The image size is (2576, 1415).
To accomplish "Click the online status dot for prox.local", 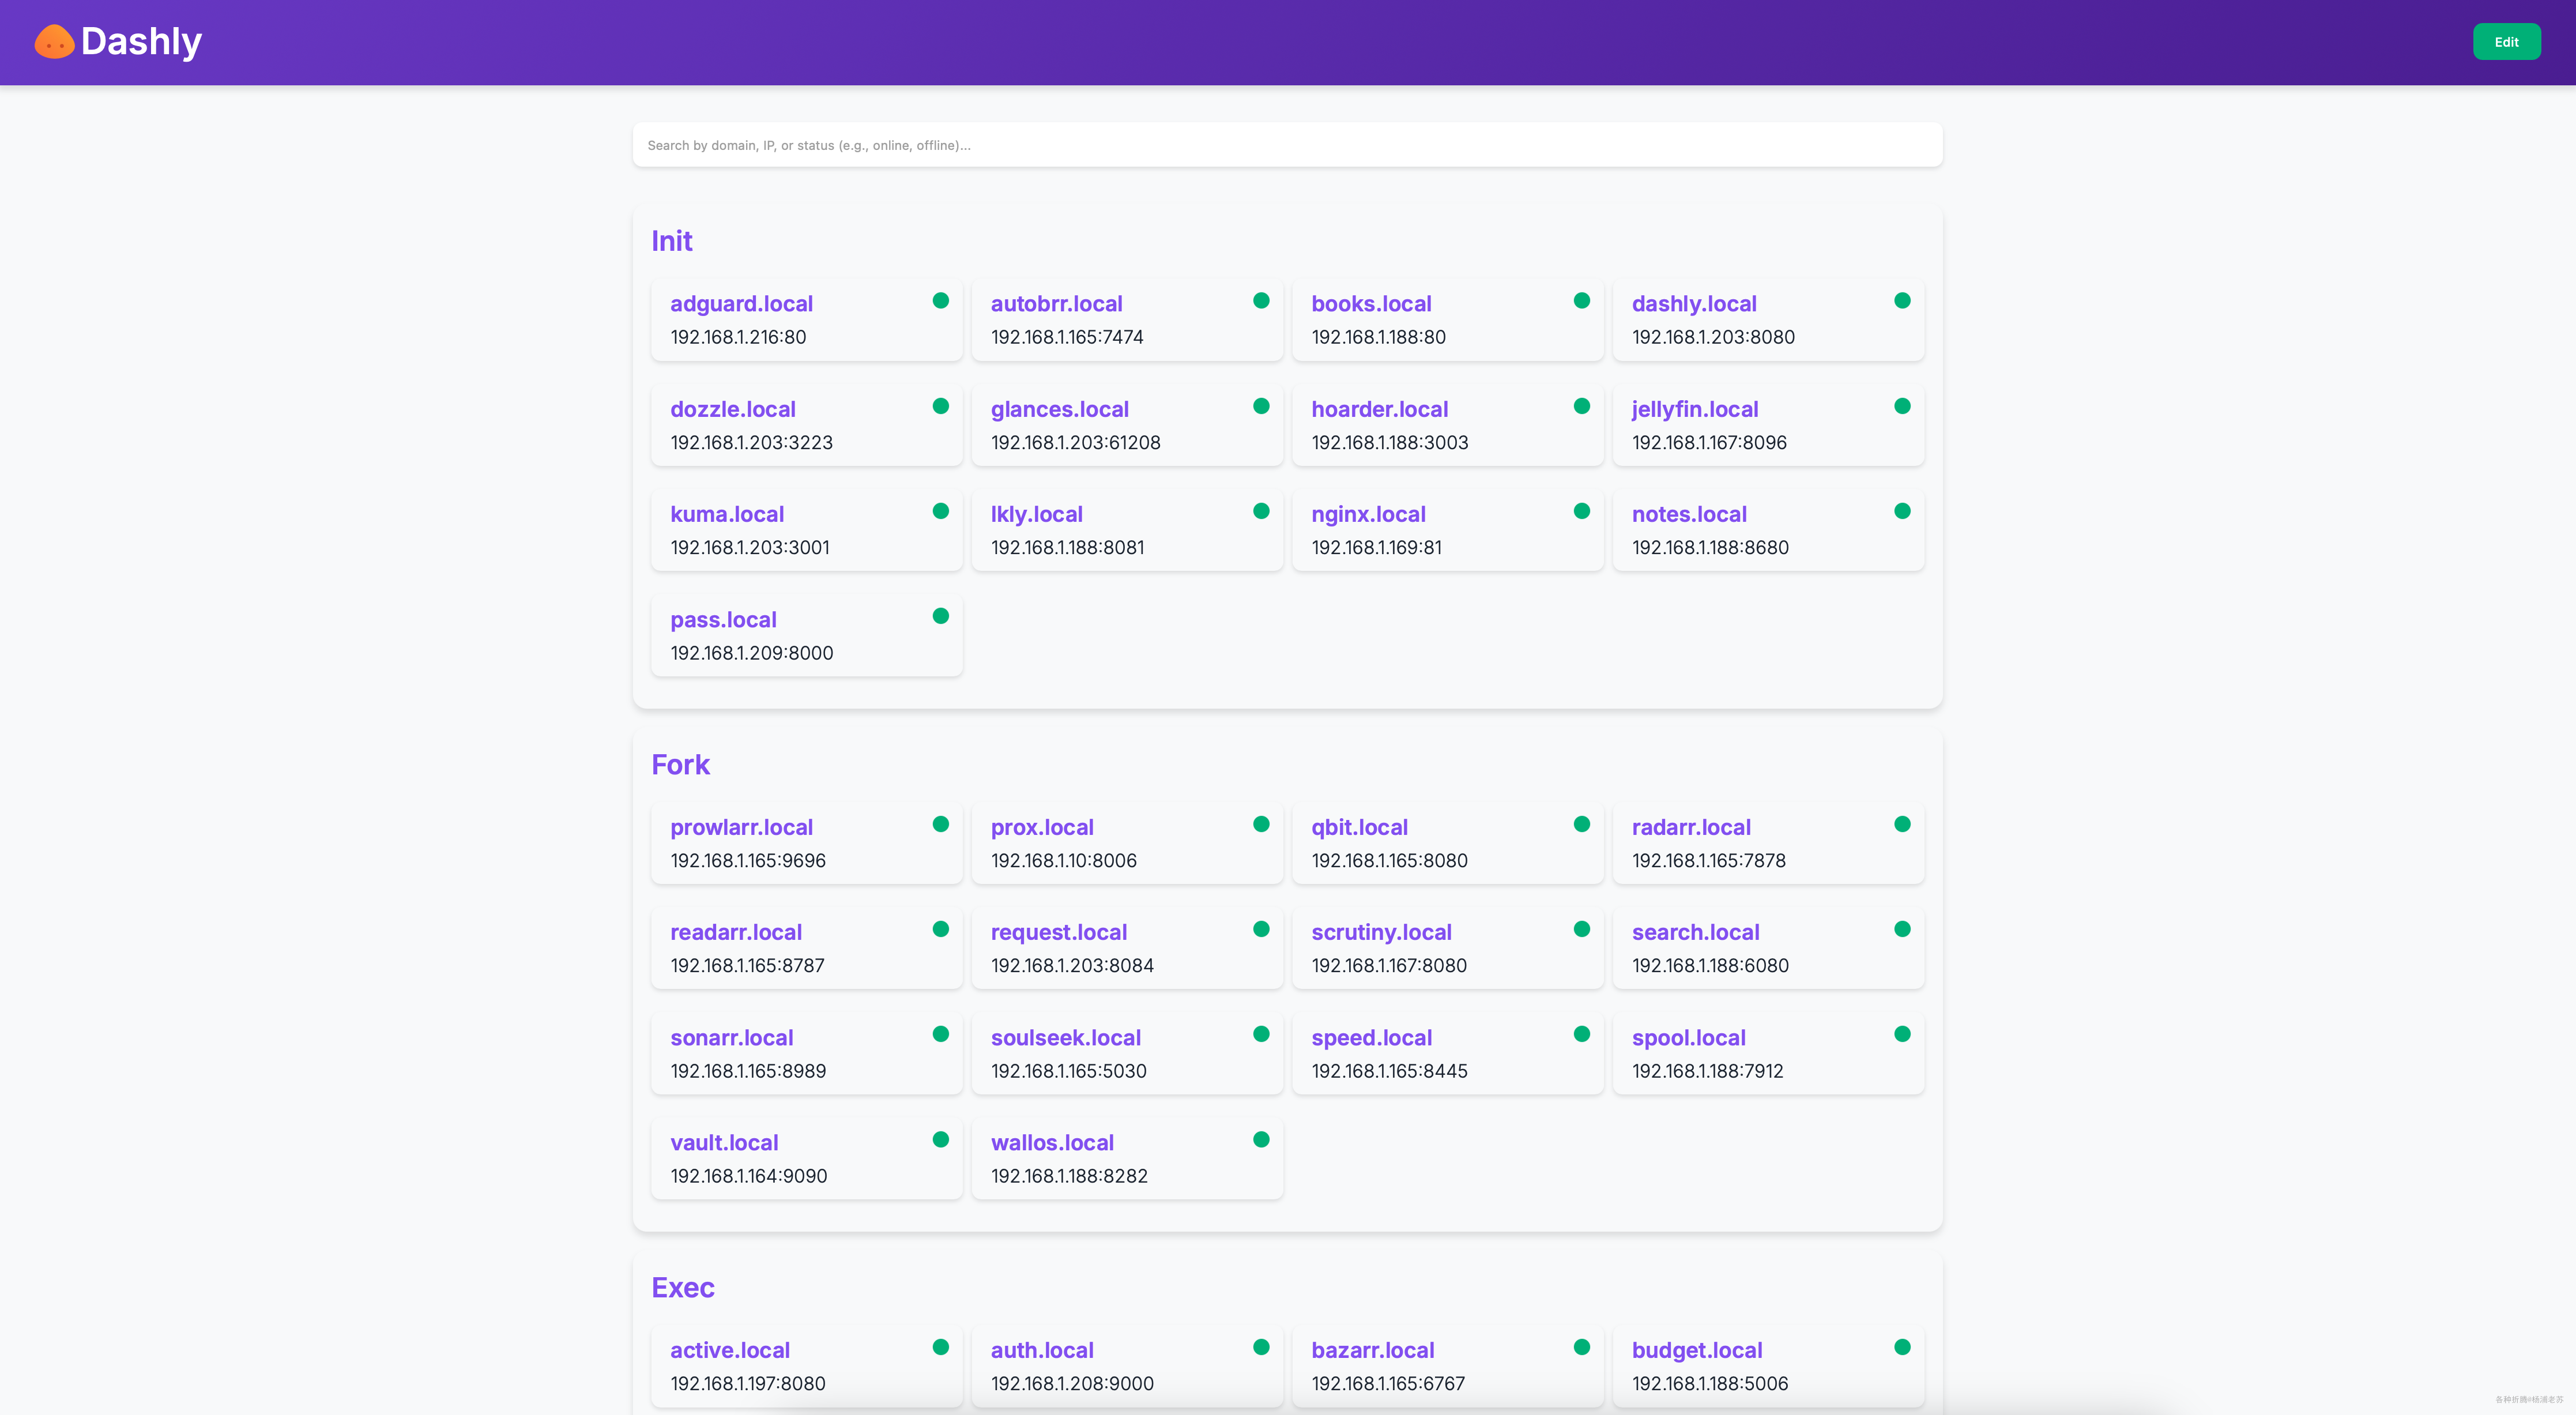I will coord(1261,824).
